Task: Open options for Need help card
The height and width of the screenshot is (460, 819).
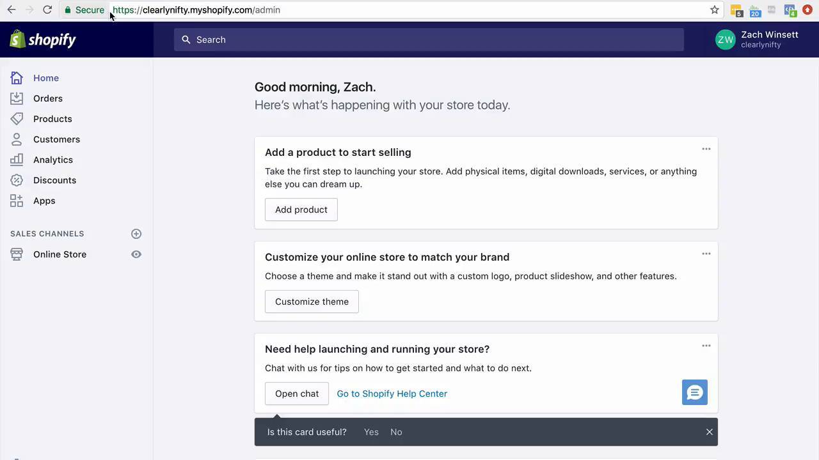Action: [706, 346]
